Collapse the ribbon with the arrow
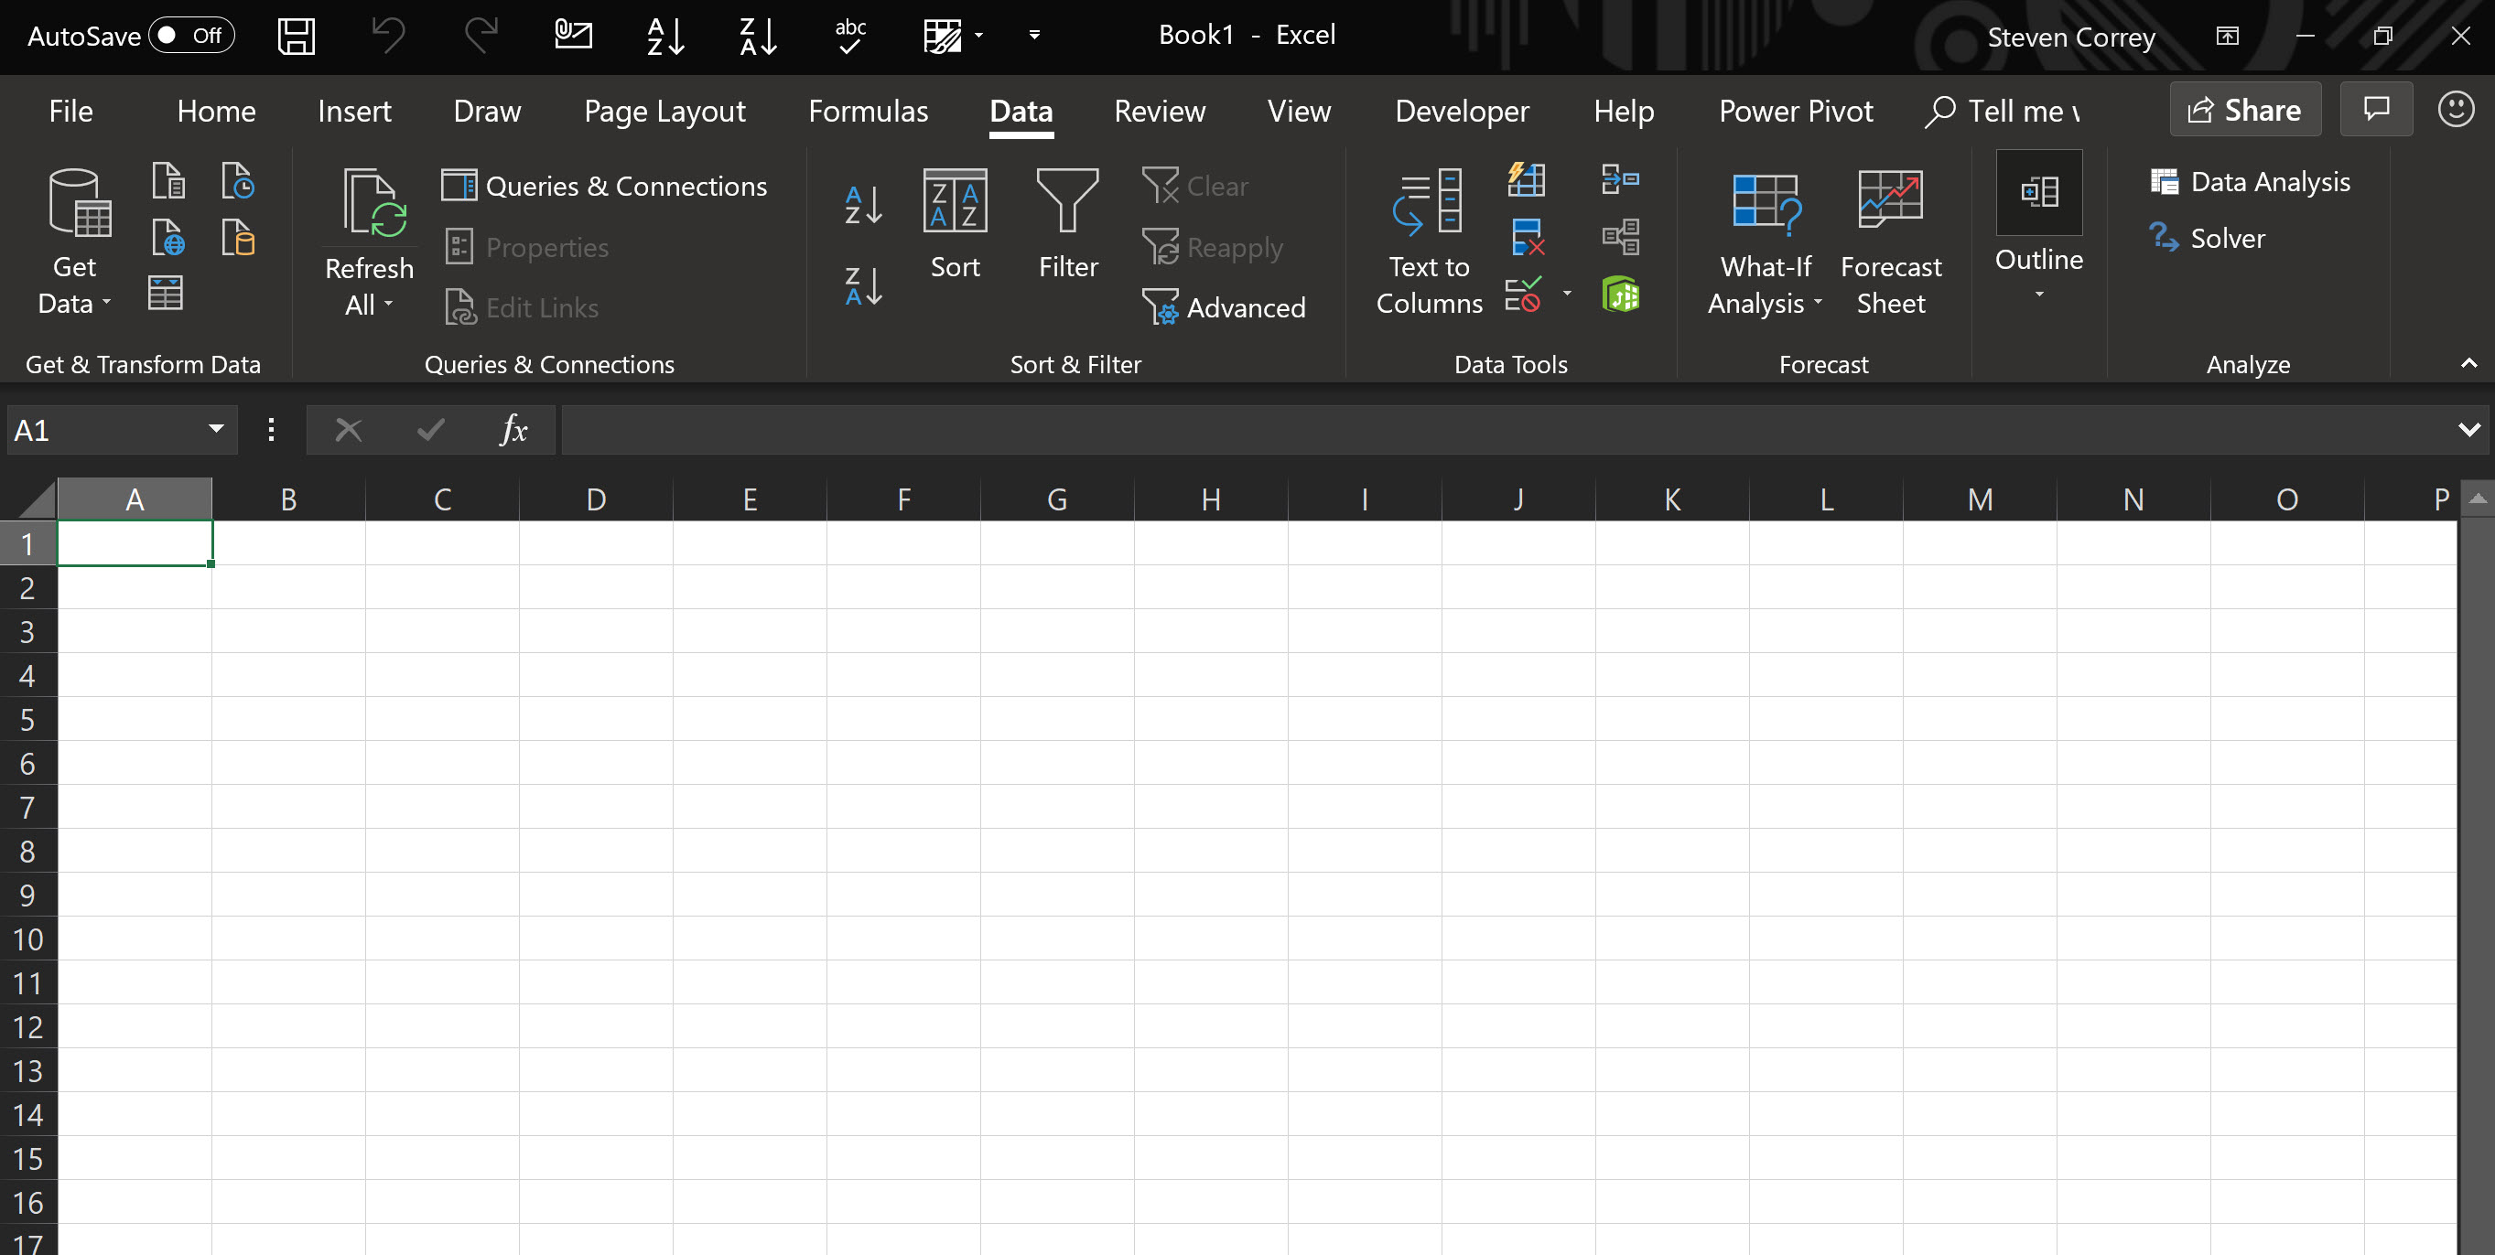 (2468, 364)
